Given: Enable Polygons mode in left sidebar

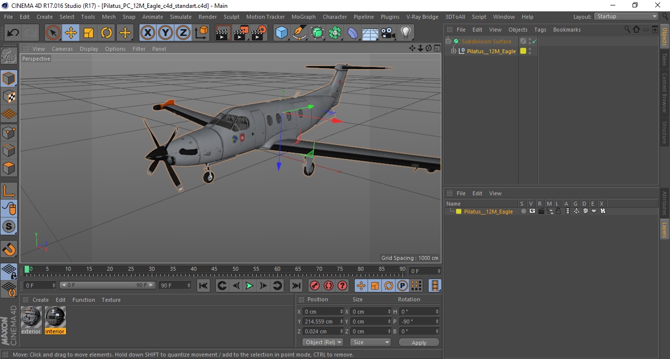Looking at the screenshot, I should pos(9,167).
